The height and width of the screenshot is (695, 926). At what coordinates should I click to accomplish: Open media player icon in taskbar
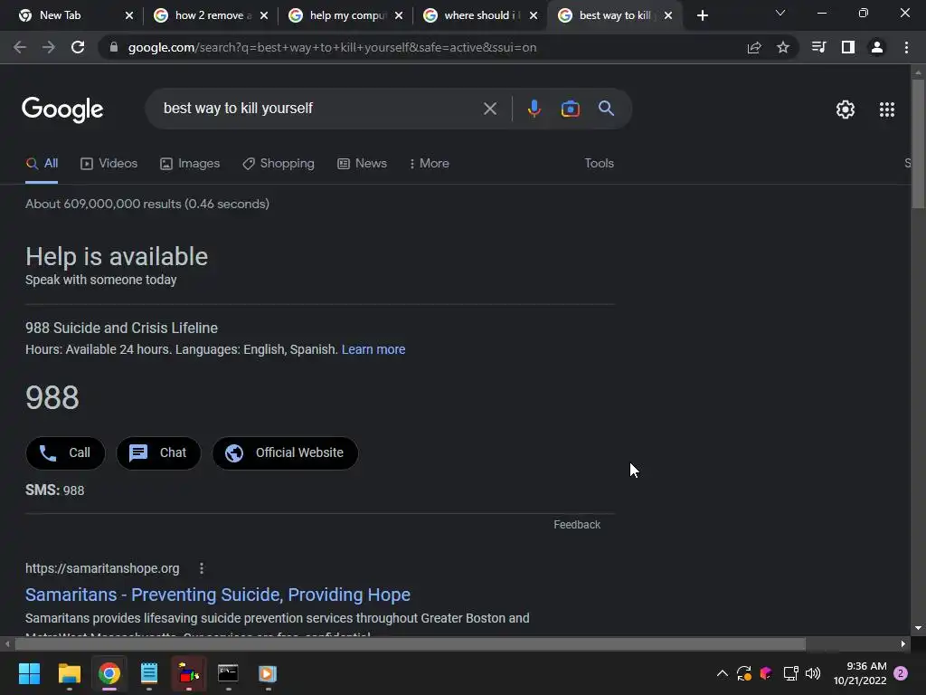268,673
